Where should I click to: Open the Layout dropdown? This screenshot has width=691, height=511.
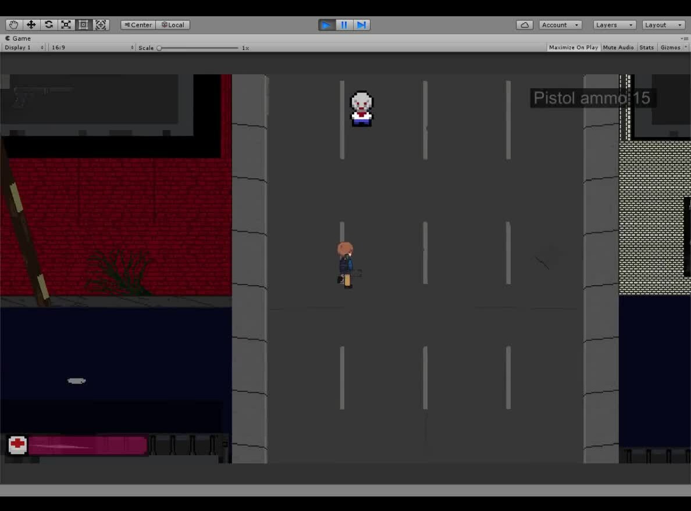[x=663, y=25]
